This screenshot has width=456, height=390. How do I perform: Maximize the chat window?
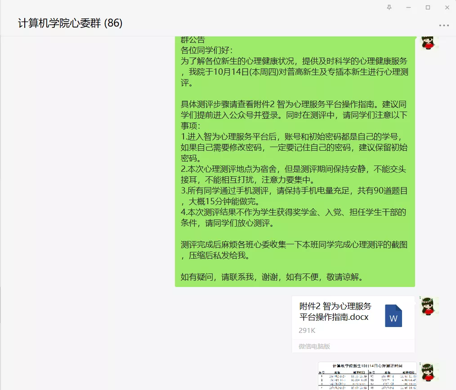(428, 7)
